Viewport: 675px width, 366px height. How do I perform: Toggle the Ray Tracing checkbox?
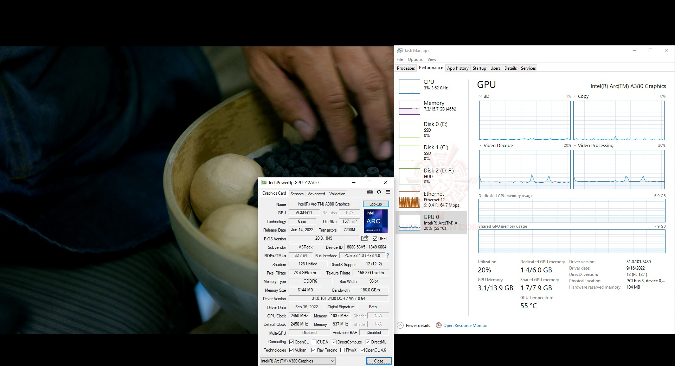tap(313, 350)
